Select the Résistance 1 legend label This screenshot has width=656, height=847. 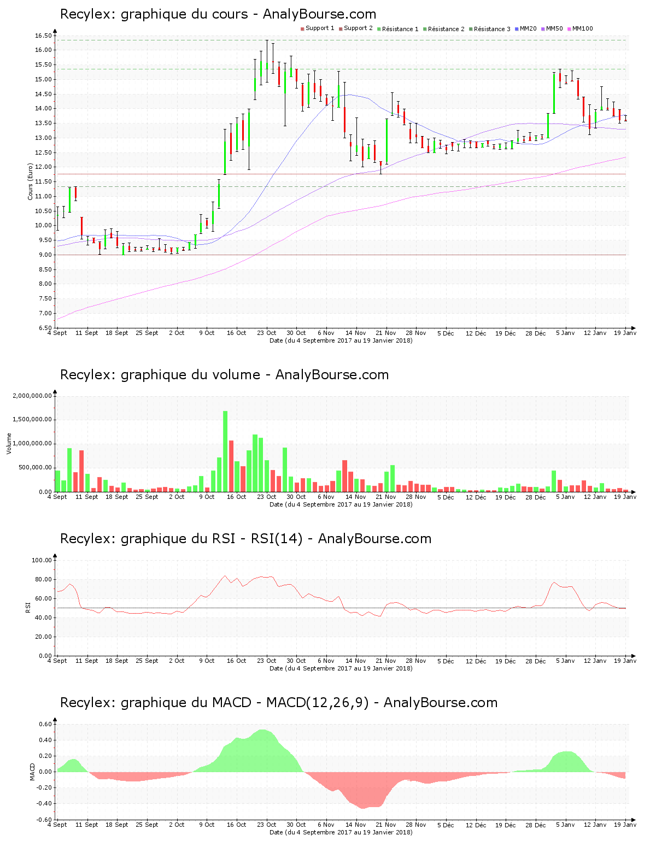[x=400, y=29]
